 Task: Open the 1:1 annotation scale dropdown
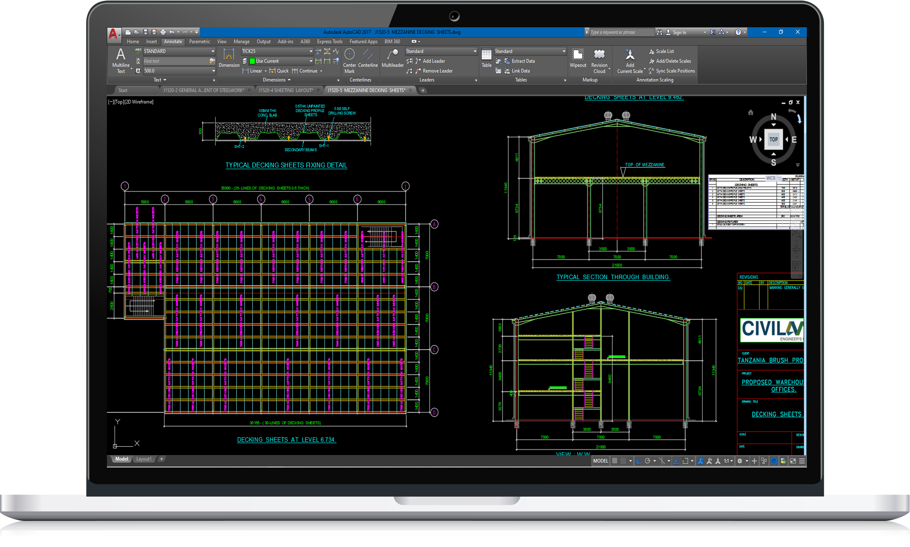(x=728, y=461)
